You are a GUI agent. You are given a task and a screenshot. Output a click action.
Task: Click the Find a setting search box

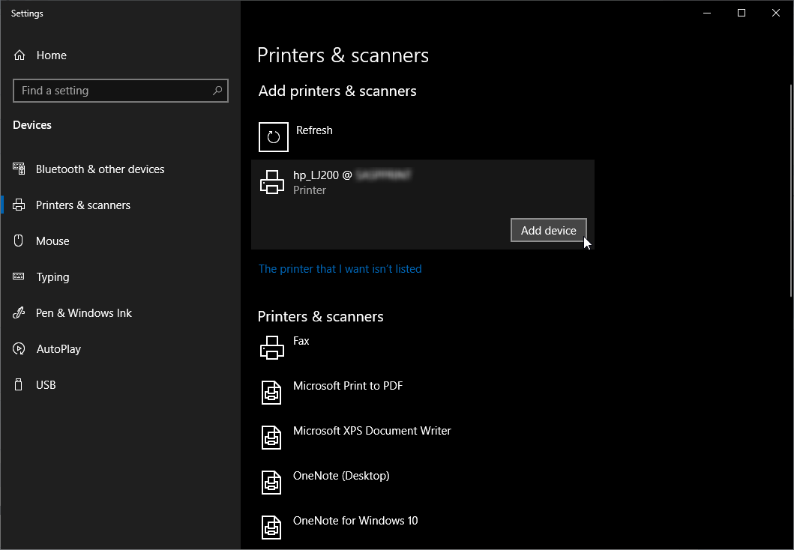[x=112, y=91]
